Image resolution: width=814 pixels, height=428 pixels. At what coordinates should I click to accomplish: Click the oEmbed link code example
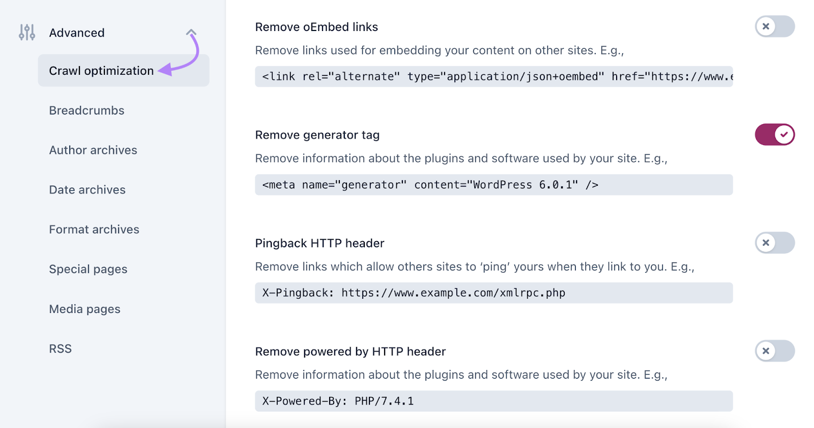coord(493,76)
